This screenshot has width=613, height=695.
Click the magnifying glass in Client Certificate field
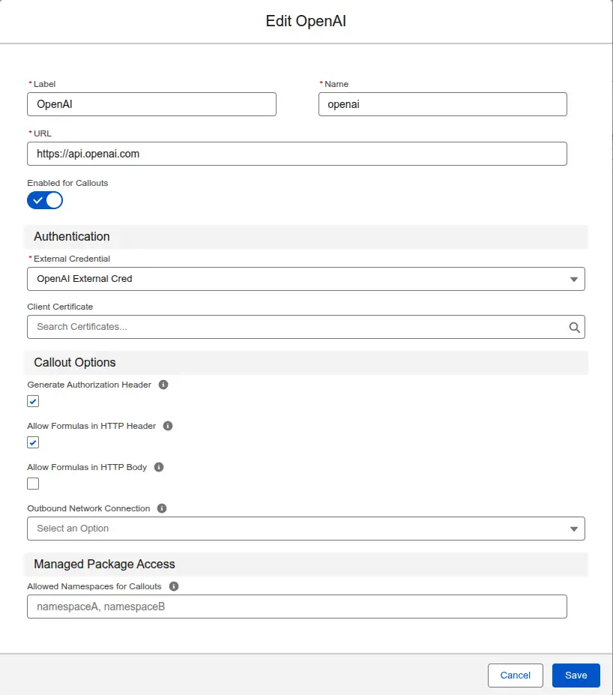(574, 327)
